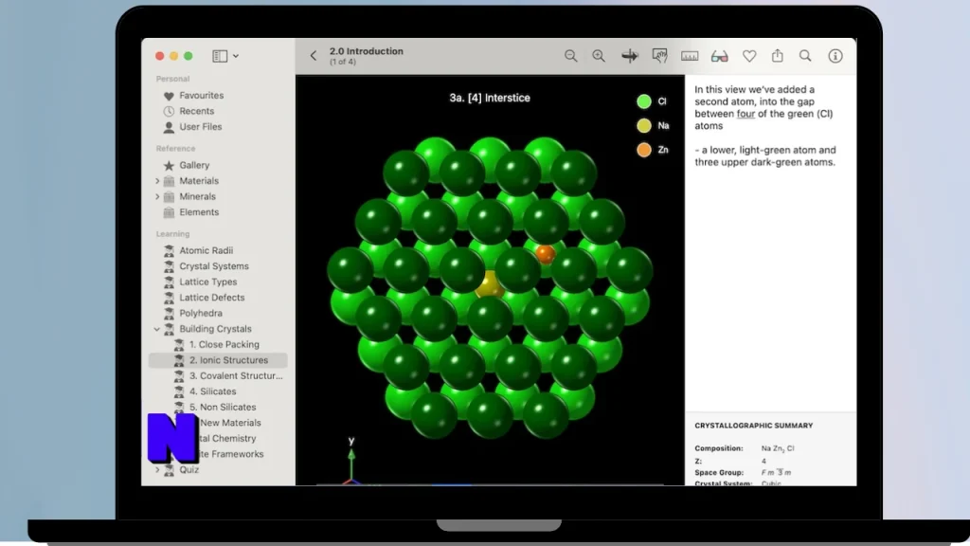Select 3. Covalent Structures lesson
This screenshot has height=546, width=970.
click(x=236, y=375)
